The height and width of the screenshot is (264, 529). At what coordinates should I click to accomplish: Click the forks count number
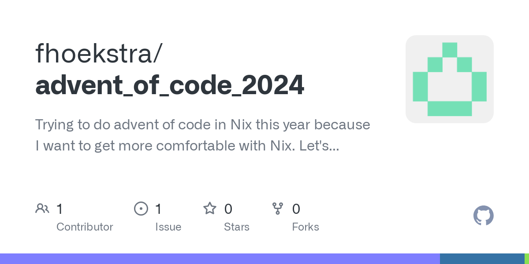[296, 209]
